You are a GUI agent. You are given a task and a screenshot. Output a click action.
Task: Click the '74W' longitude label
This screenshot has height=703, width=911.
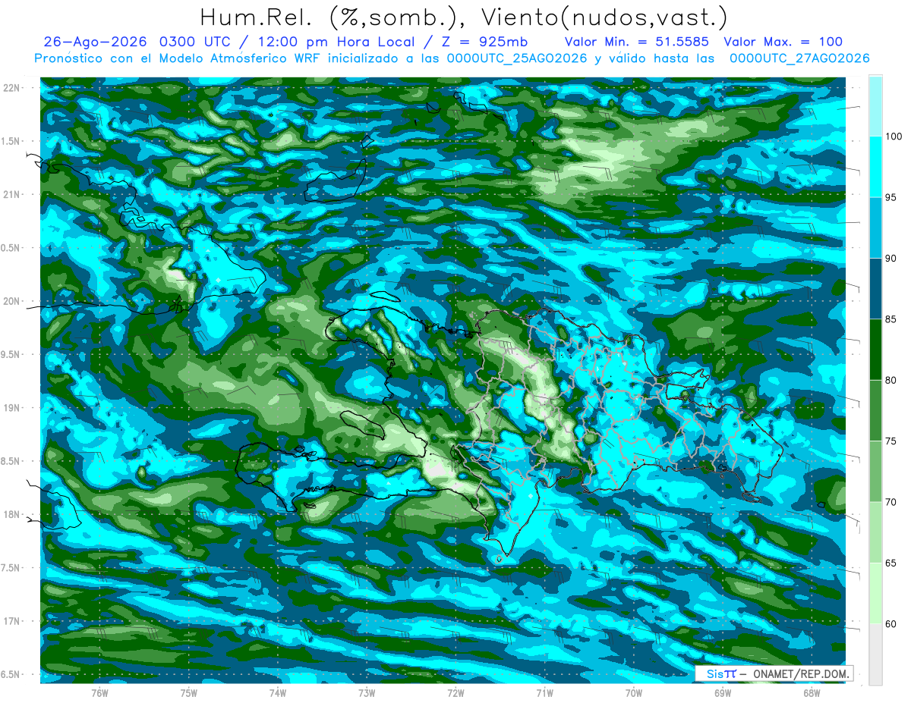coord(278,693)
